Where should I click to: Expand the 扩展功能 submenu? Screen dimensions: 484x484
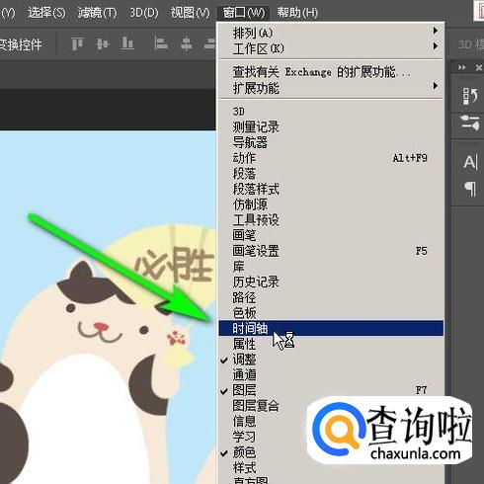pos(331,88)
